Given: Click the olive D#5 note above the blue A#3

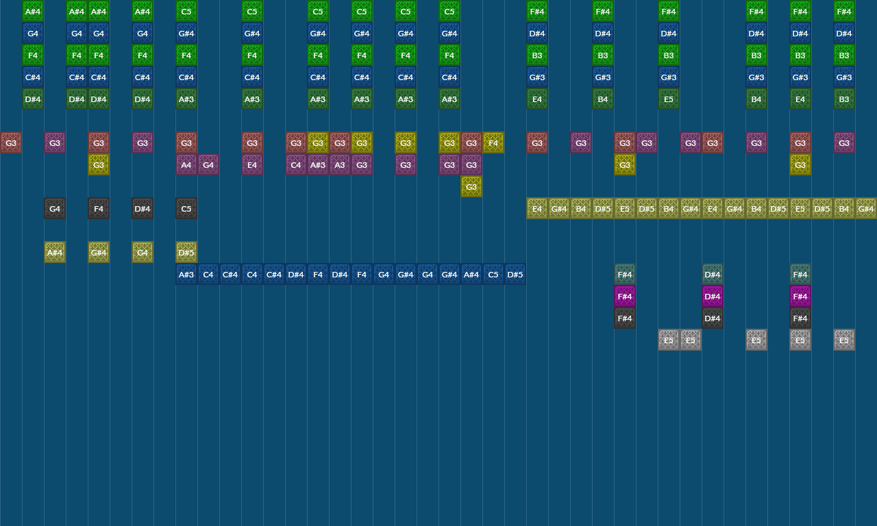Looking at the screenshot, I should (186, 252).
